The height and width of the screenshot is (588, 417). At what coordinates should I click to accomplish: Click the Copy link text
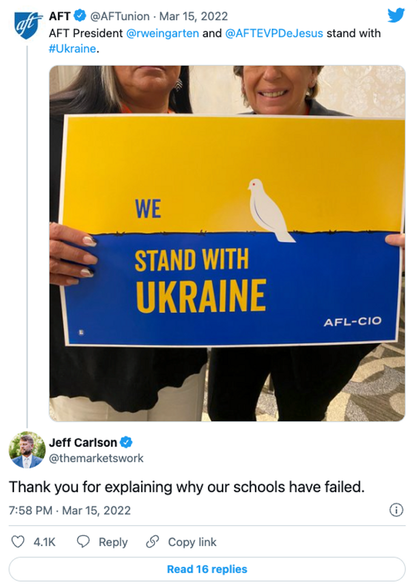192,542
